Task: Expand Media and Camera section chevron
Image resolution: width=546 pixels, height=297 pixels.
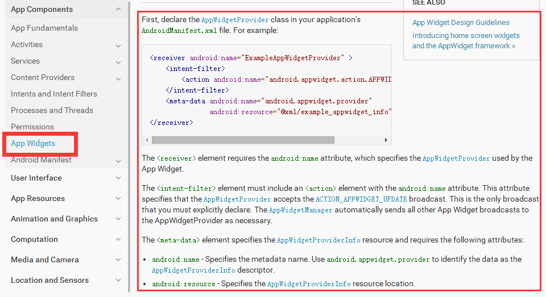Action: pos(118,260)
